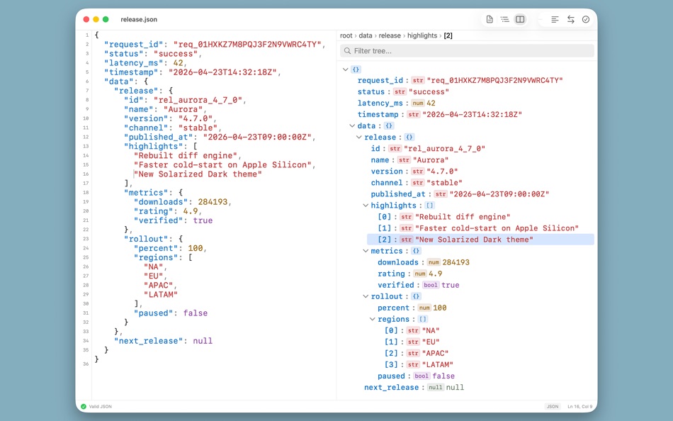Collapse the rollout node chevron
The width and height of the screenshot is (673, 421).
pyautogui.click(x=366, y=296)
